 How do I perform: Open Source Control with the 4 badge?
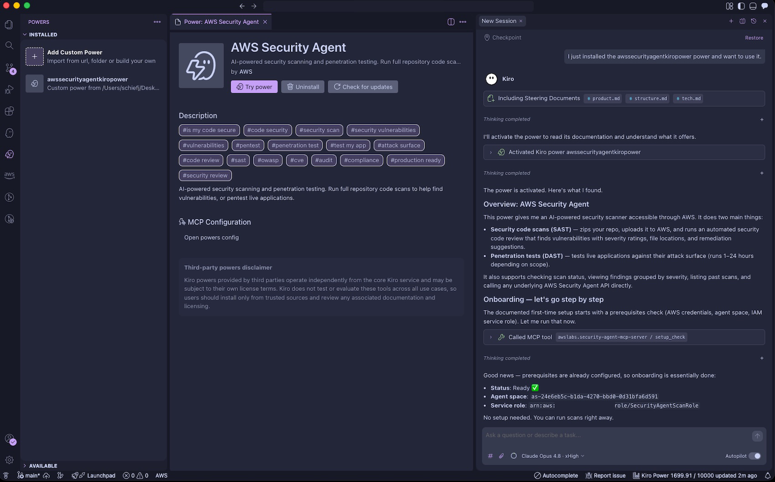(9, 68)
